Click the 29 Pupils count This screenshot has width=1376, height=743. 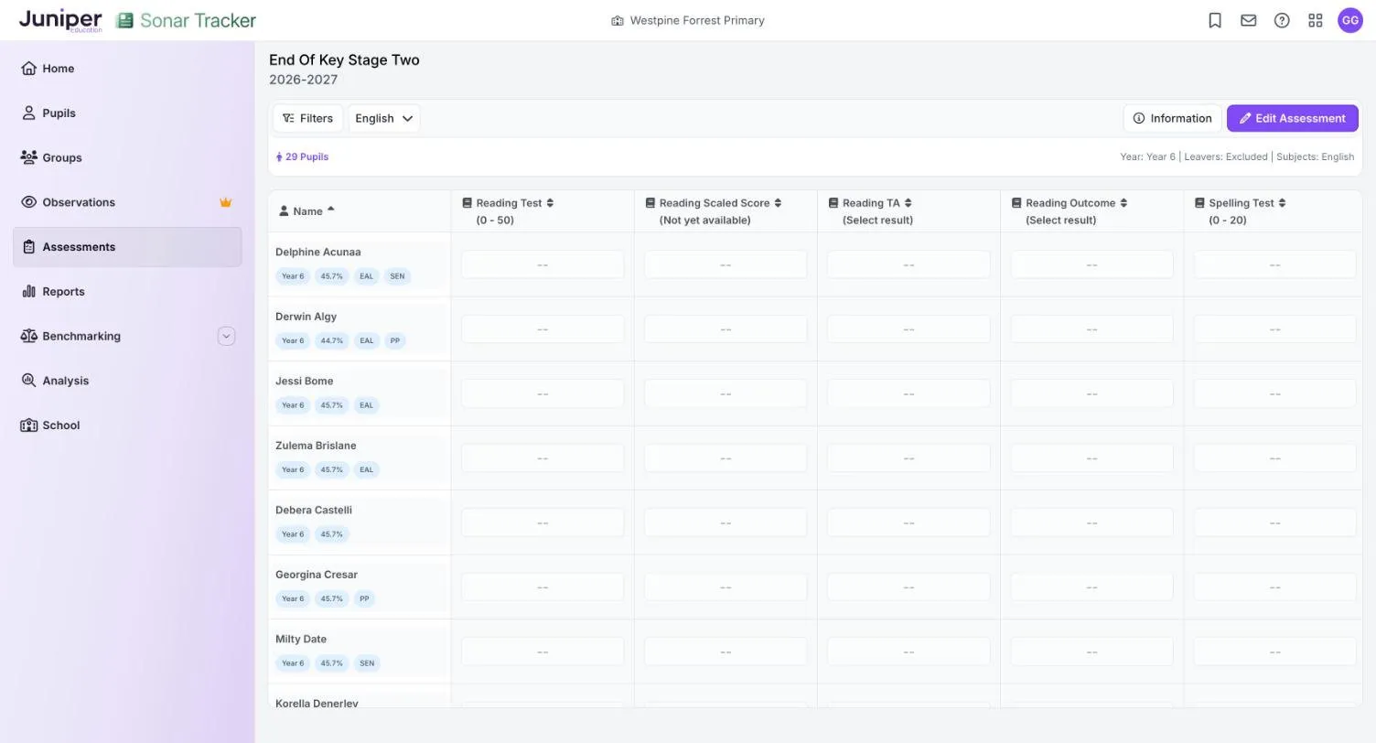click(302, 156)
